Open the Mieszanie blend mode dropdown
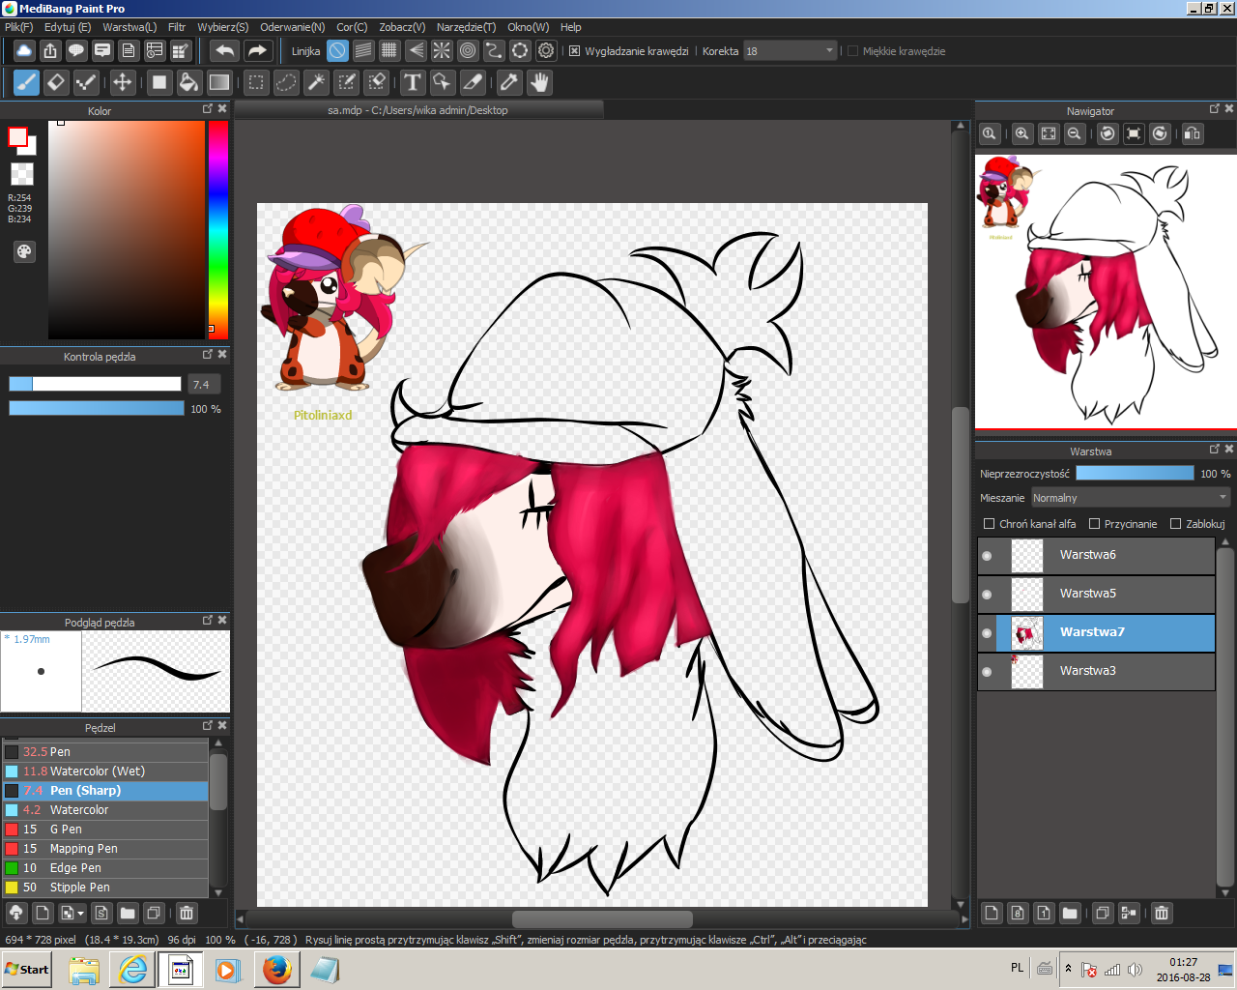Image resolution: width=1237 pixels, height=990 pixels. coord(1131,498)
